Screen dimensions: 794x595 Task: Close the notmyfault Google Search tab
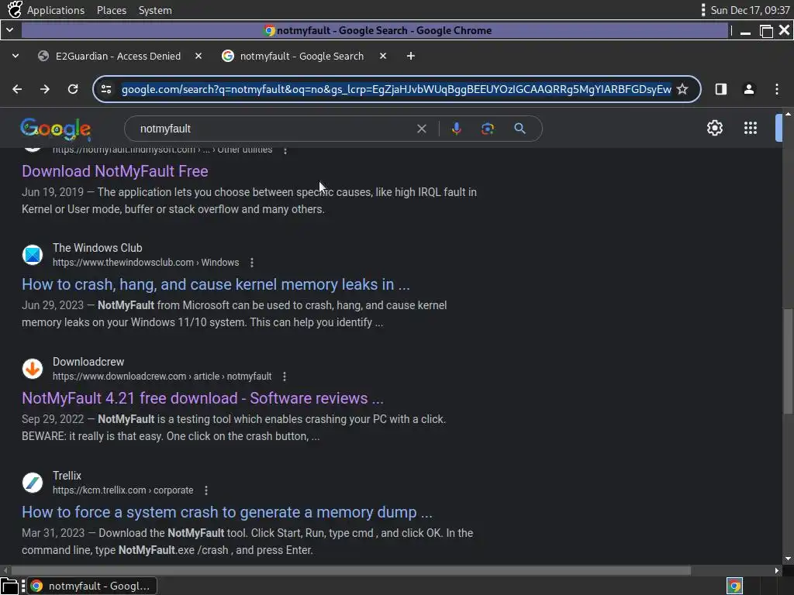[x=383, y=56]
